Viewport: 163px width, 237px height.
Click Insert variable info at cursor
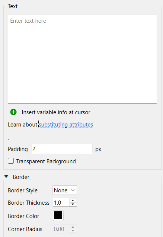click(56, 112)
